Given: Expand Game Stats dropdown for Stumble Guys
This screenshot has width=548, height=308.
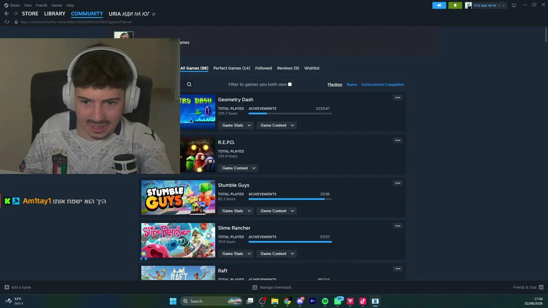Looking at the screenshot, I should pos(236,211).
